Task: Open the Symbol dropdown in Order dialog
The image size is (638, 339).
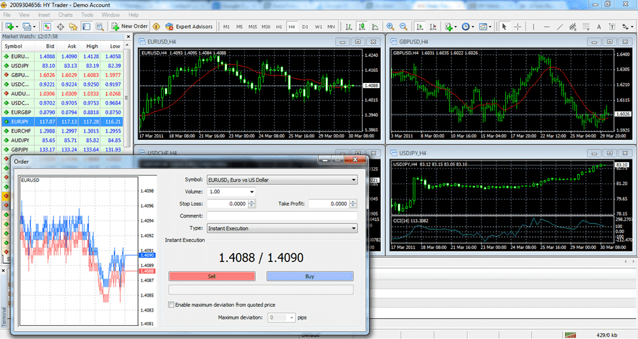Action: pyautogui.click(x=281, y=180)
